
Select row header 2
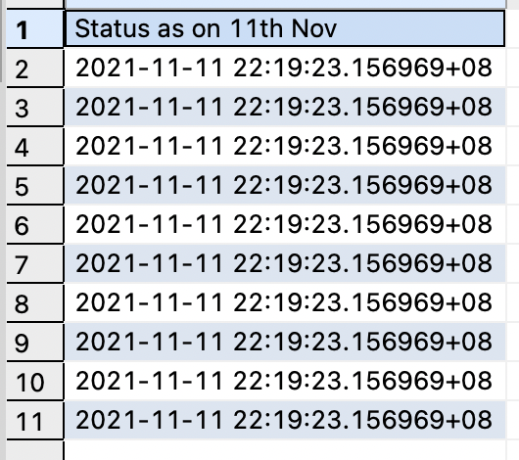tap(34, 68)
